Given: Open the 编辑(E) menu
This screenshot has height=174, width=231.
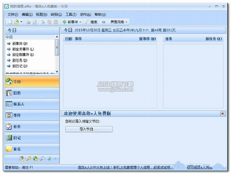Looking at the screenshot, I should [27, 14].
